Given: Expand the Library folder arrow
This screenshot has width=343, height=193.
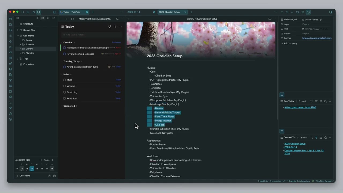Looking at the screenshot, I should [20, 49].
